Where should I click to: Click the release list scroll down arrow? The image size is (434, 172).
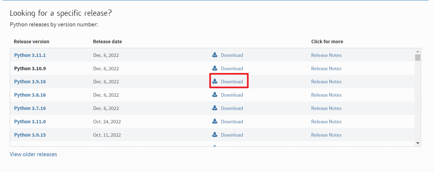(x=418, y=143)
